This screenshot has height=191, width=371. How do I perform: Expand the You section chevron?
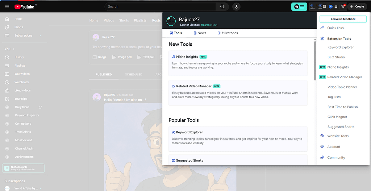tap(13, 49)
